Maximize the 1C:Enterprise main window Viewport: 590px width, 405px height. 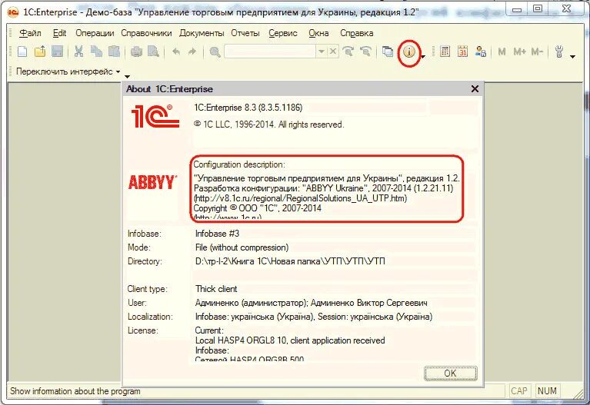click(x=538, y=9)
